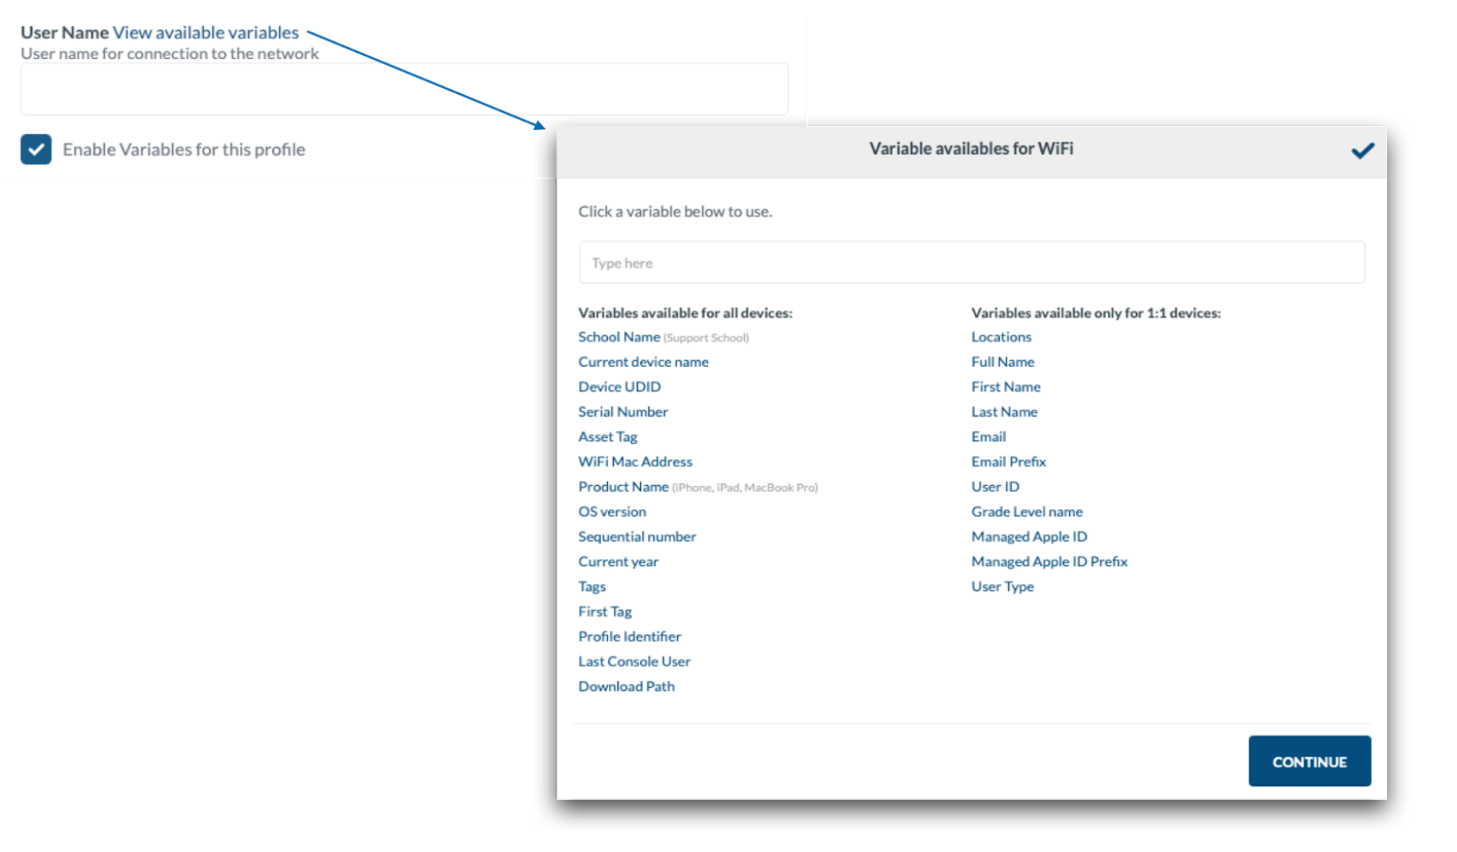
Task: Click the User Name input field
Action: 404,89
